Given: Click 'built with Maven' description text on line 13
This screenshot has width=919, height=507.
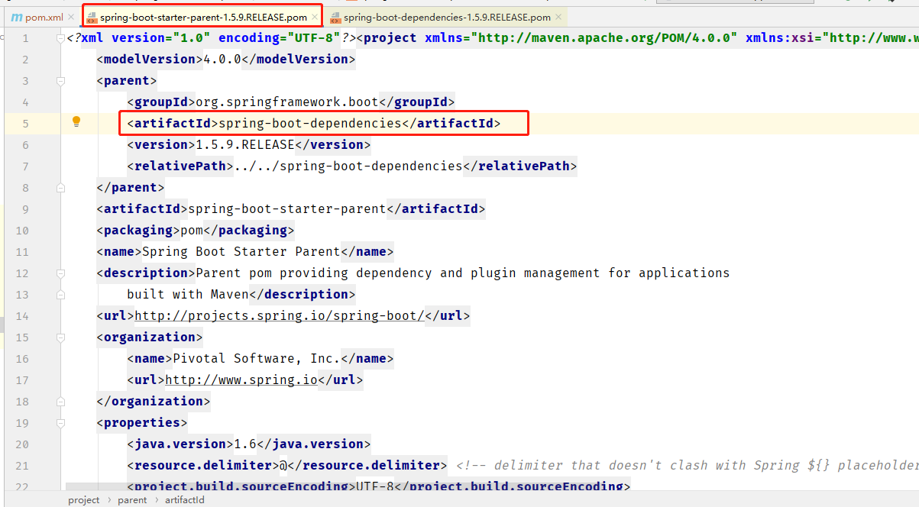Looking at the screenshot, I should point(188,294).
